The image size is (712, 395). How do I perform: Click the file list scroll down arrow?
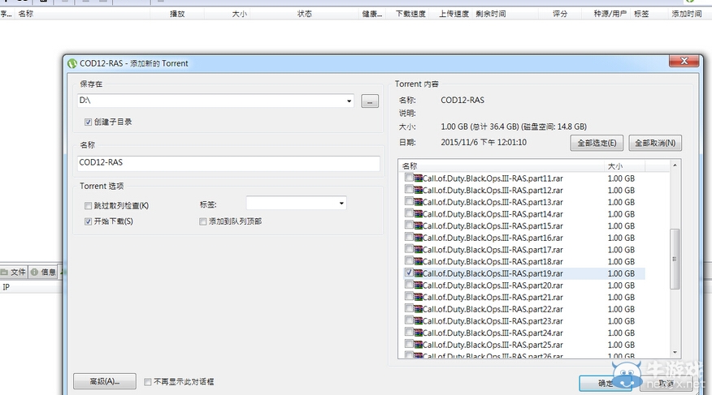click(x=675, y=352)
